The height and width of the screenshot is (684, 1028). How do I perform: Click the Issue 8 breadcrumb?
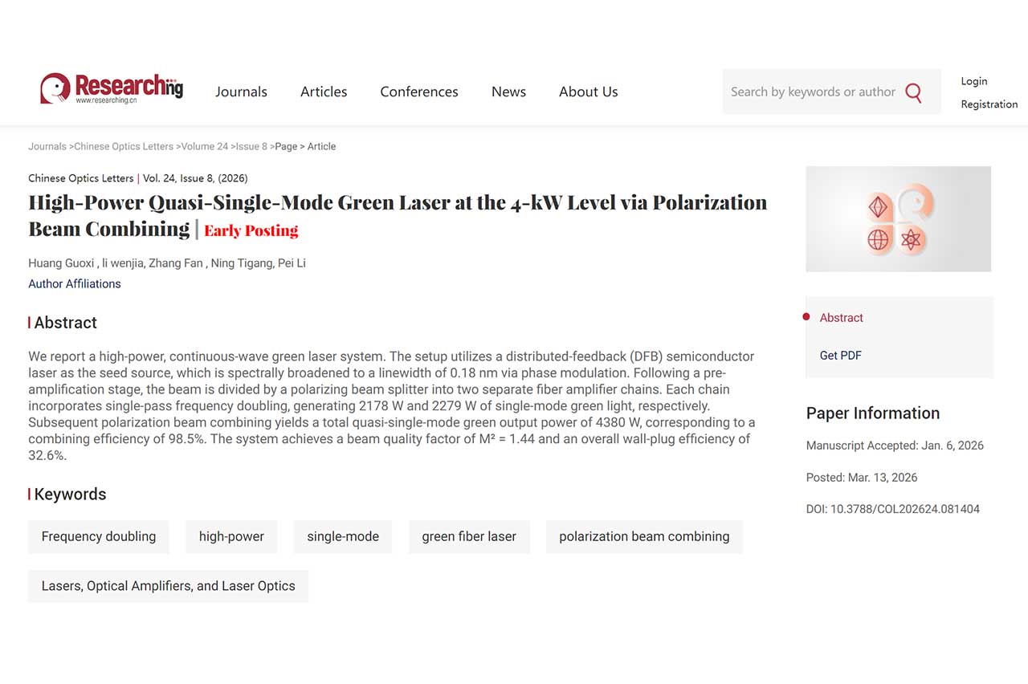point(251,147)
